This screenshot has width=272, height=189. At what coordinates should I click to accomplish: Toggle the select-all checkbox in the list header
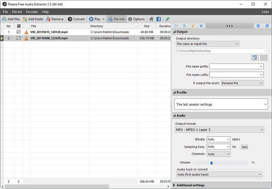click(19, 26)
